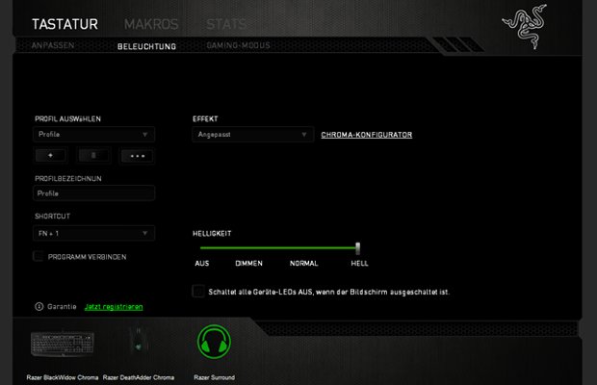Click the Razer DeathAdder Chroma label
This screenshot has width=597, height=385.
[139, 377]
